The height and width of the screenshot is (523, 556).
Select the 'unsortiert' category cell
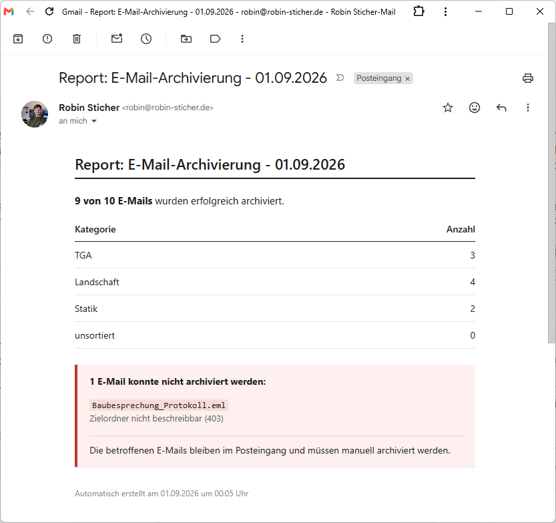(95, 336)
